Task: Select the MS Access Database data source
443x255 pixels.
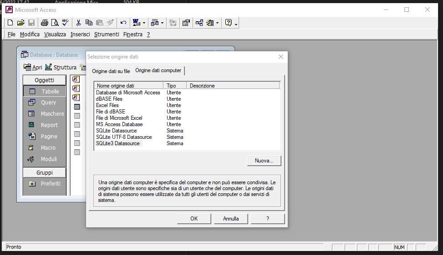Action: 119,124
